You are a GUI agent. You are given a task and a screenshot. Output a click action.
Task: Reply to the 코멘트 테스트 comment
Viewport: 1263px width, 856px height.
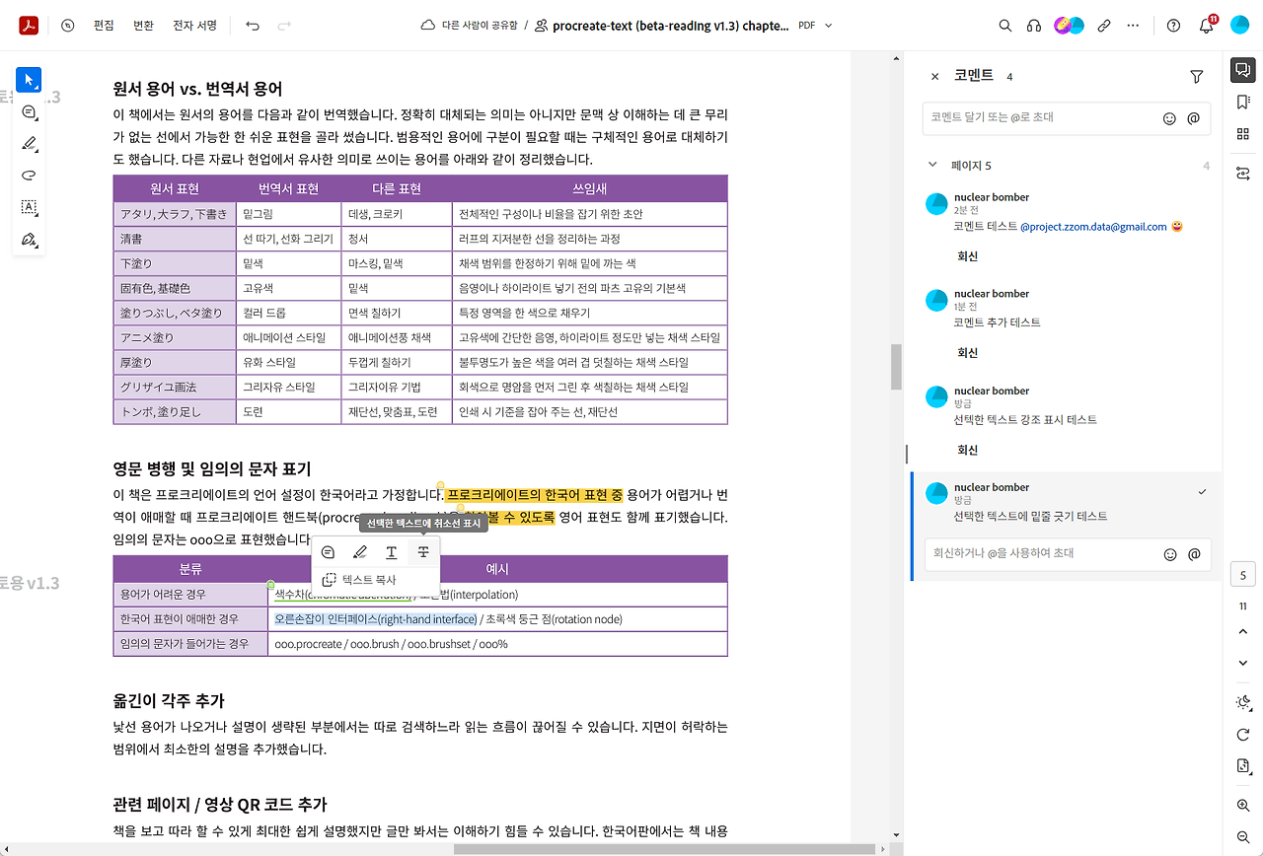coord(968,256)
